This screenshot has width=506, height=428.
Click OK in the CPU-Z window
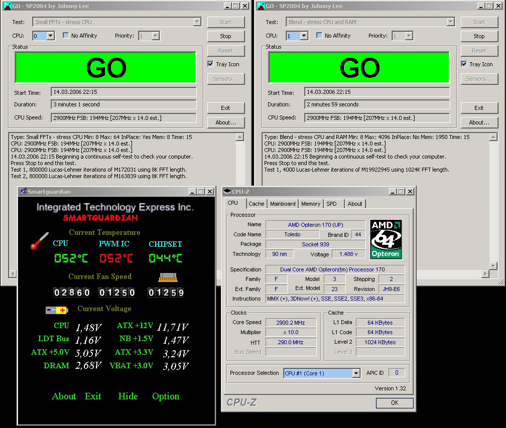(395, 403)
